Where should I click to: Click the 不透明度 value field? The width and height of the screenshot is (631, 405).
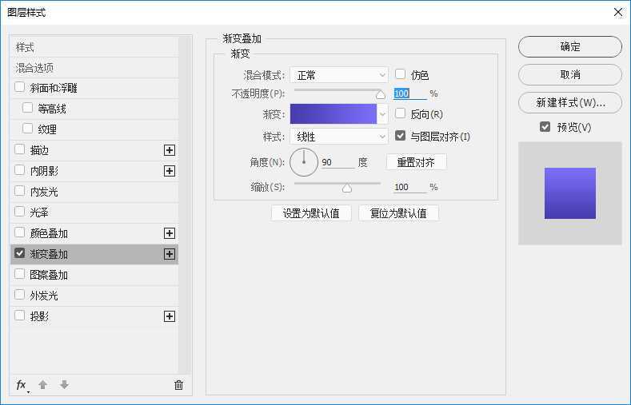(x=409, y=93)
